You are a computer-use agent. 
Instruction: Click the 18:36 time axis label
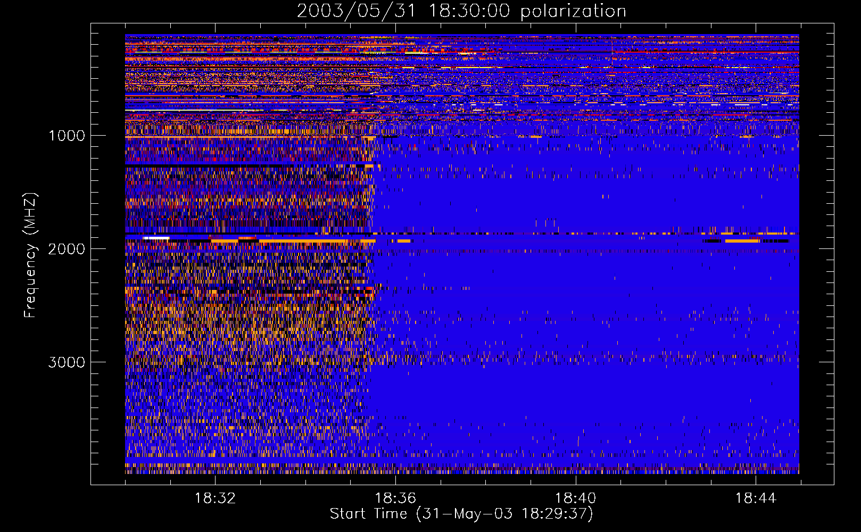pyautogui.click(x=395, y=498)
